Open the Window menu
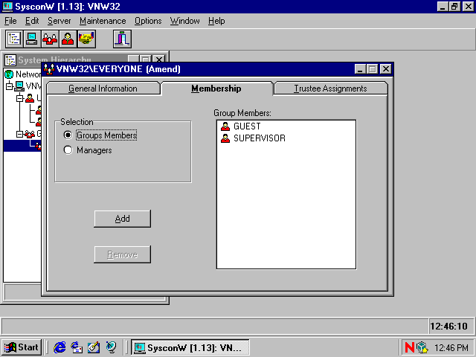The width and height of the screenshot is (476, 357). coord(185,21)
